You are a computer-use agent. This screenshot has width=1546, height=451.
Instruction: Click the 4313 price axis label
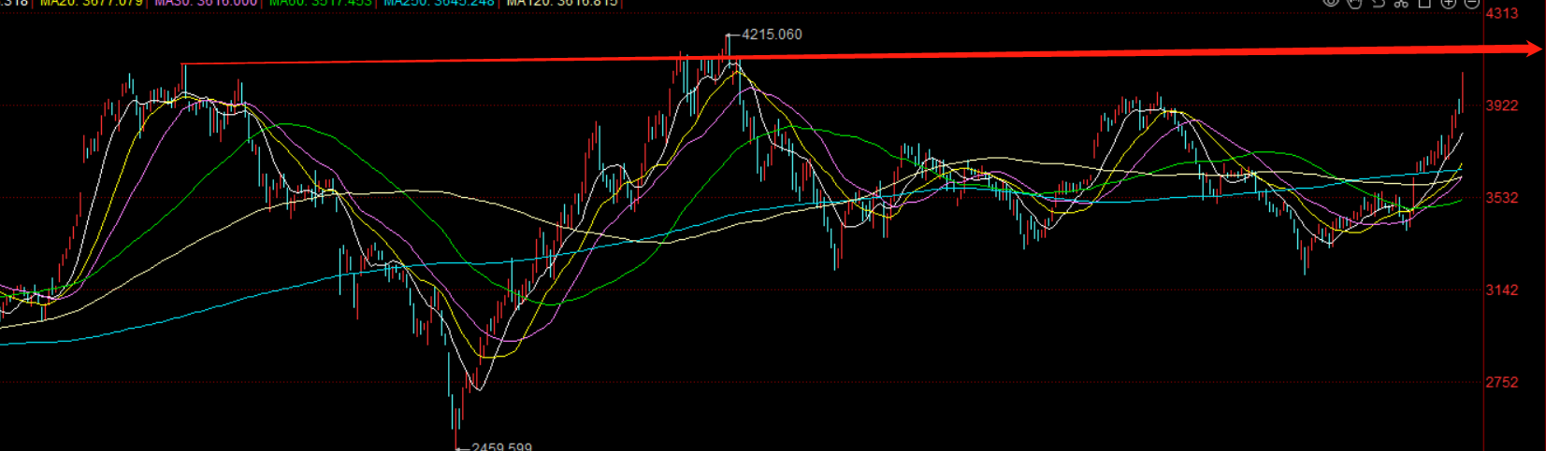coord(1502,13)
